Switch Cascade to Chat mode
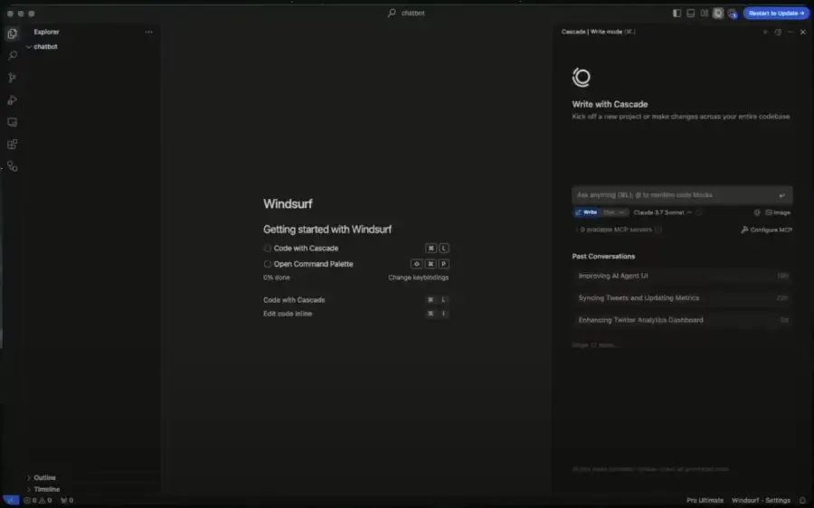The image size is (814, 508). 614,212
